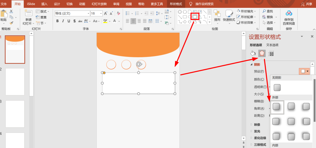Align paragraph text left

[x=128, y=21]
